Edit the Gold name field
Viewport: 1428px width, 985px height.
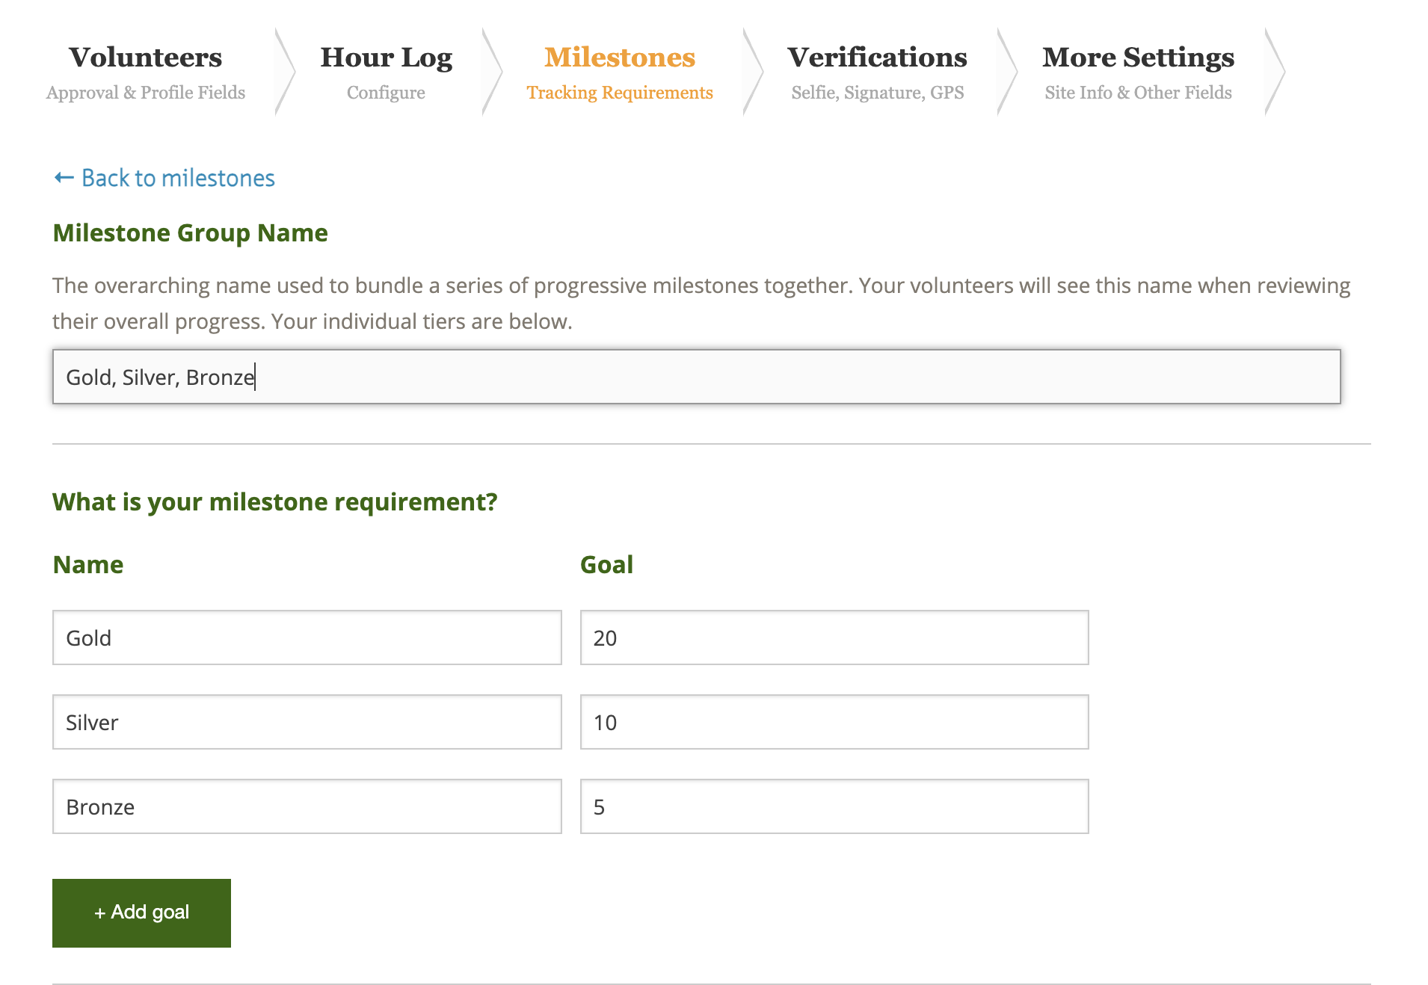pos(307,637)
